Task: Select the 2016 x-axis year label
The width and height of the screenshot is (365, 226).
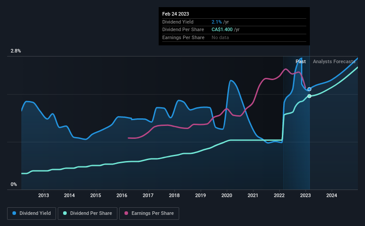Action: (x=122, y=195)
